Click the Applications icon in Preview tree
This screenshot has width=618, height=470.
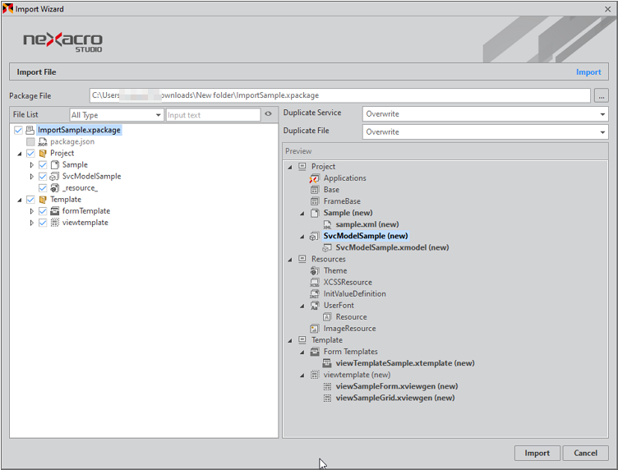pos(315,178)
